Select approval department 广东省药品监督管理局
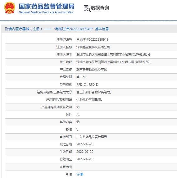 coord(92,137)
